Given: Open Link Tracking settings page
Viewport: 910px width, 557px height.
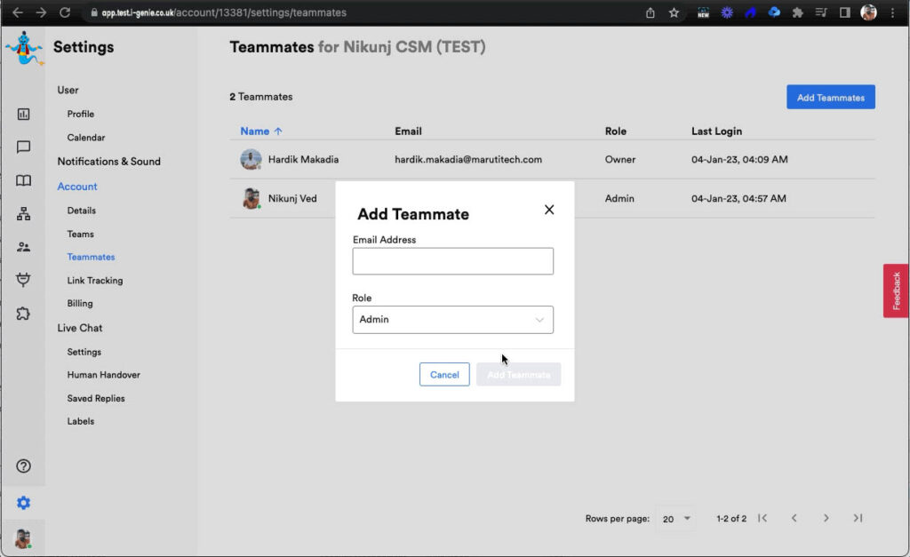Looking at the screenshot, I should pos(95,281).
